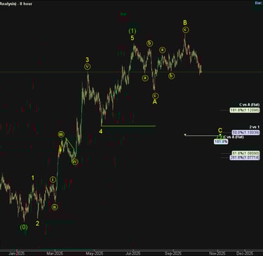The height and width of the screenshot is (256, 263).
Task: Click the circled iii subwave label
Action: tap(61, 134)
